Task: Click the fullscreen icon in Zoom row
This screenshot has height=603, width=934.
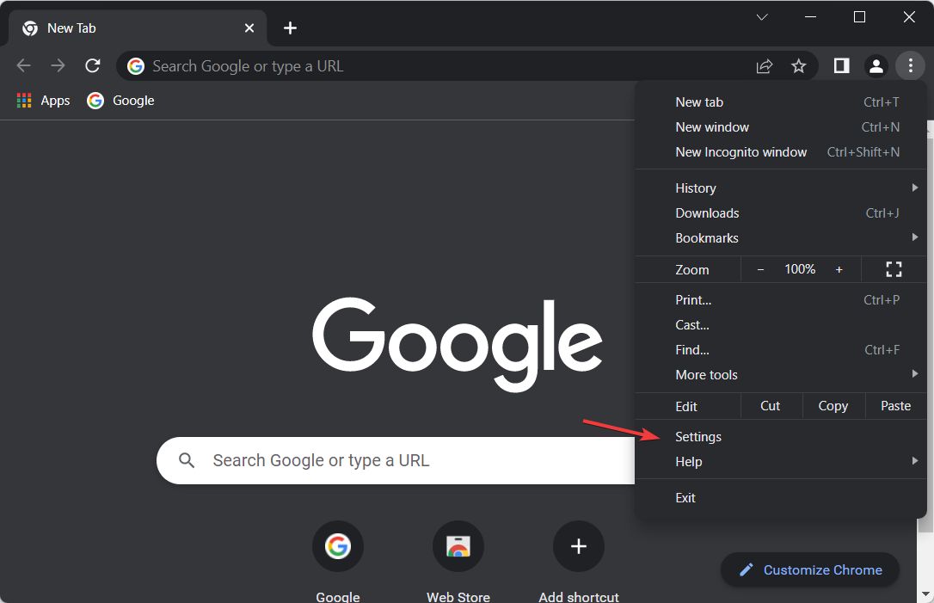Action: 894,269
